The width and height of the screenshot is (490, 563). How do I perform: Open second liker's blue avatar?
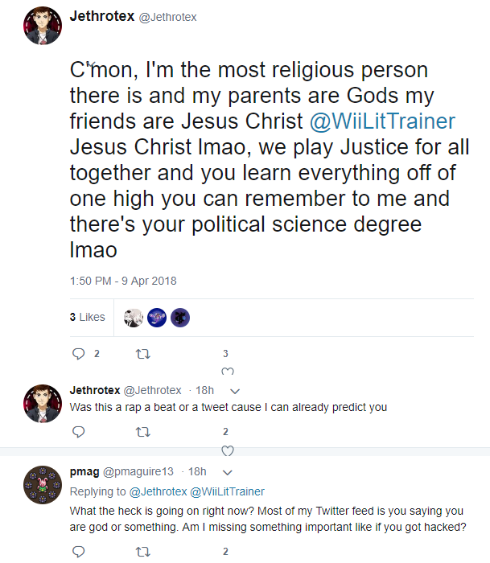[x=157, y=318]
